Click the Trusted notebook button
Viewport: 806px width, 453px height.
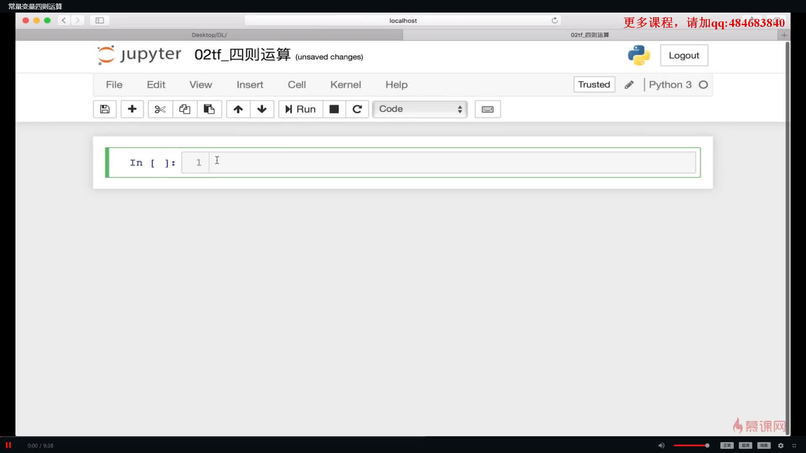pos(594,84)
